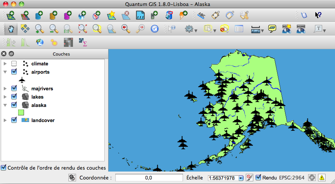Add a SpatiaLite layer
335x184 pixels.
(x=53, y=15)
